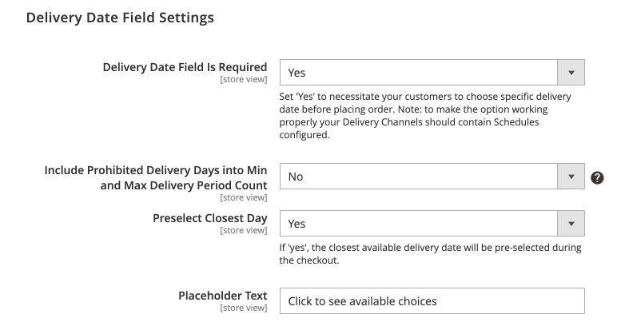Open the Delivery Date Field Is Required dropdown

click(418, 73)
